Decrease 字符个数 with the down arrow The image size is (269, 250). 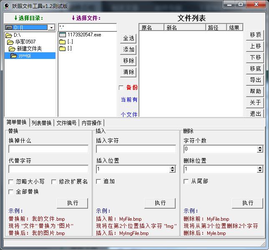point(260,151)
